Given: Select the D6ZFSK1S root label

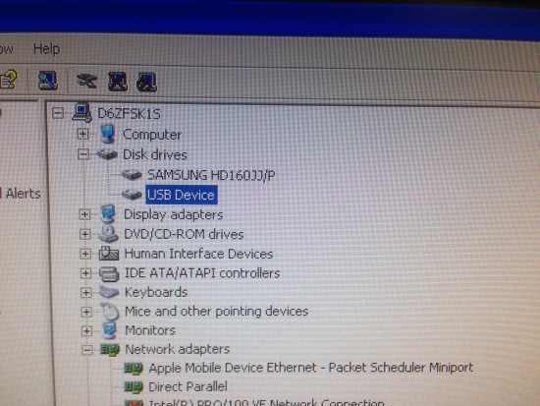Looking at the screenshot, I should pos(130,113).
